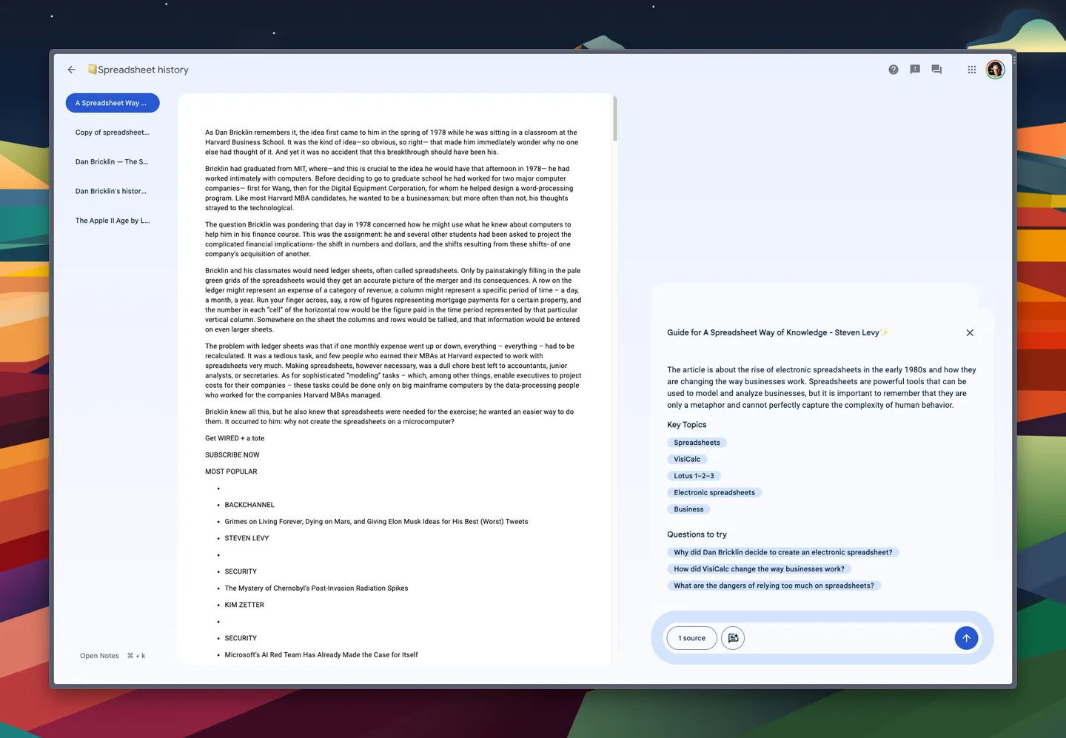The height and width of the screenshot is (738, 1066).
Task: Go back with the arrow icon
Action: [x=72, y=70]
